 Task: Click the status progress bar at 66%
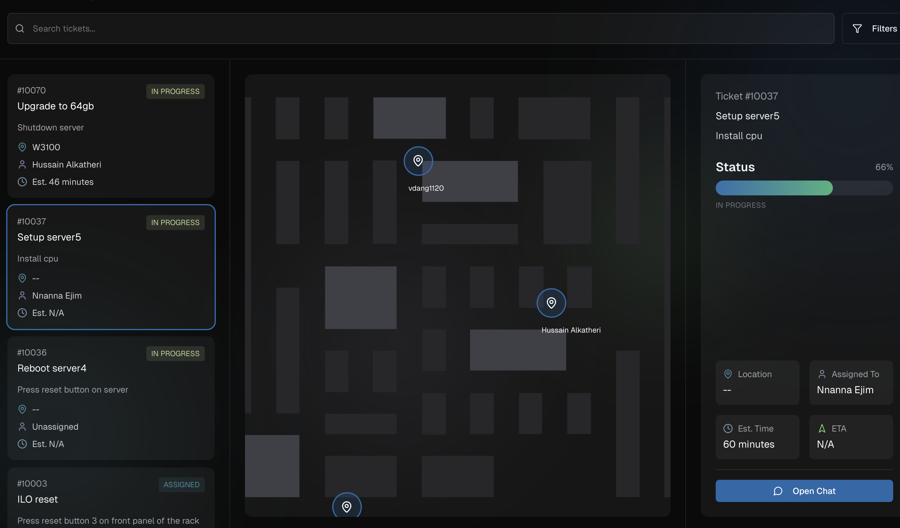tap(804, 188)
